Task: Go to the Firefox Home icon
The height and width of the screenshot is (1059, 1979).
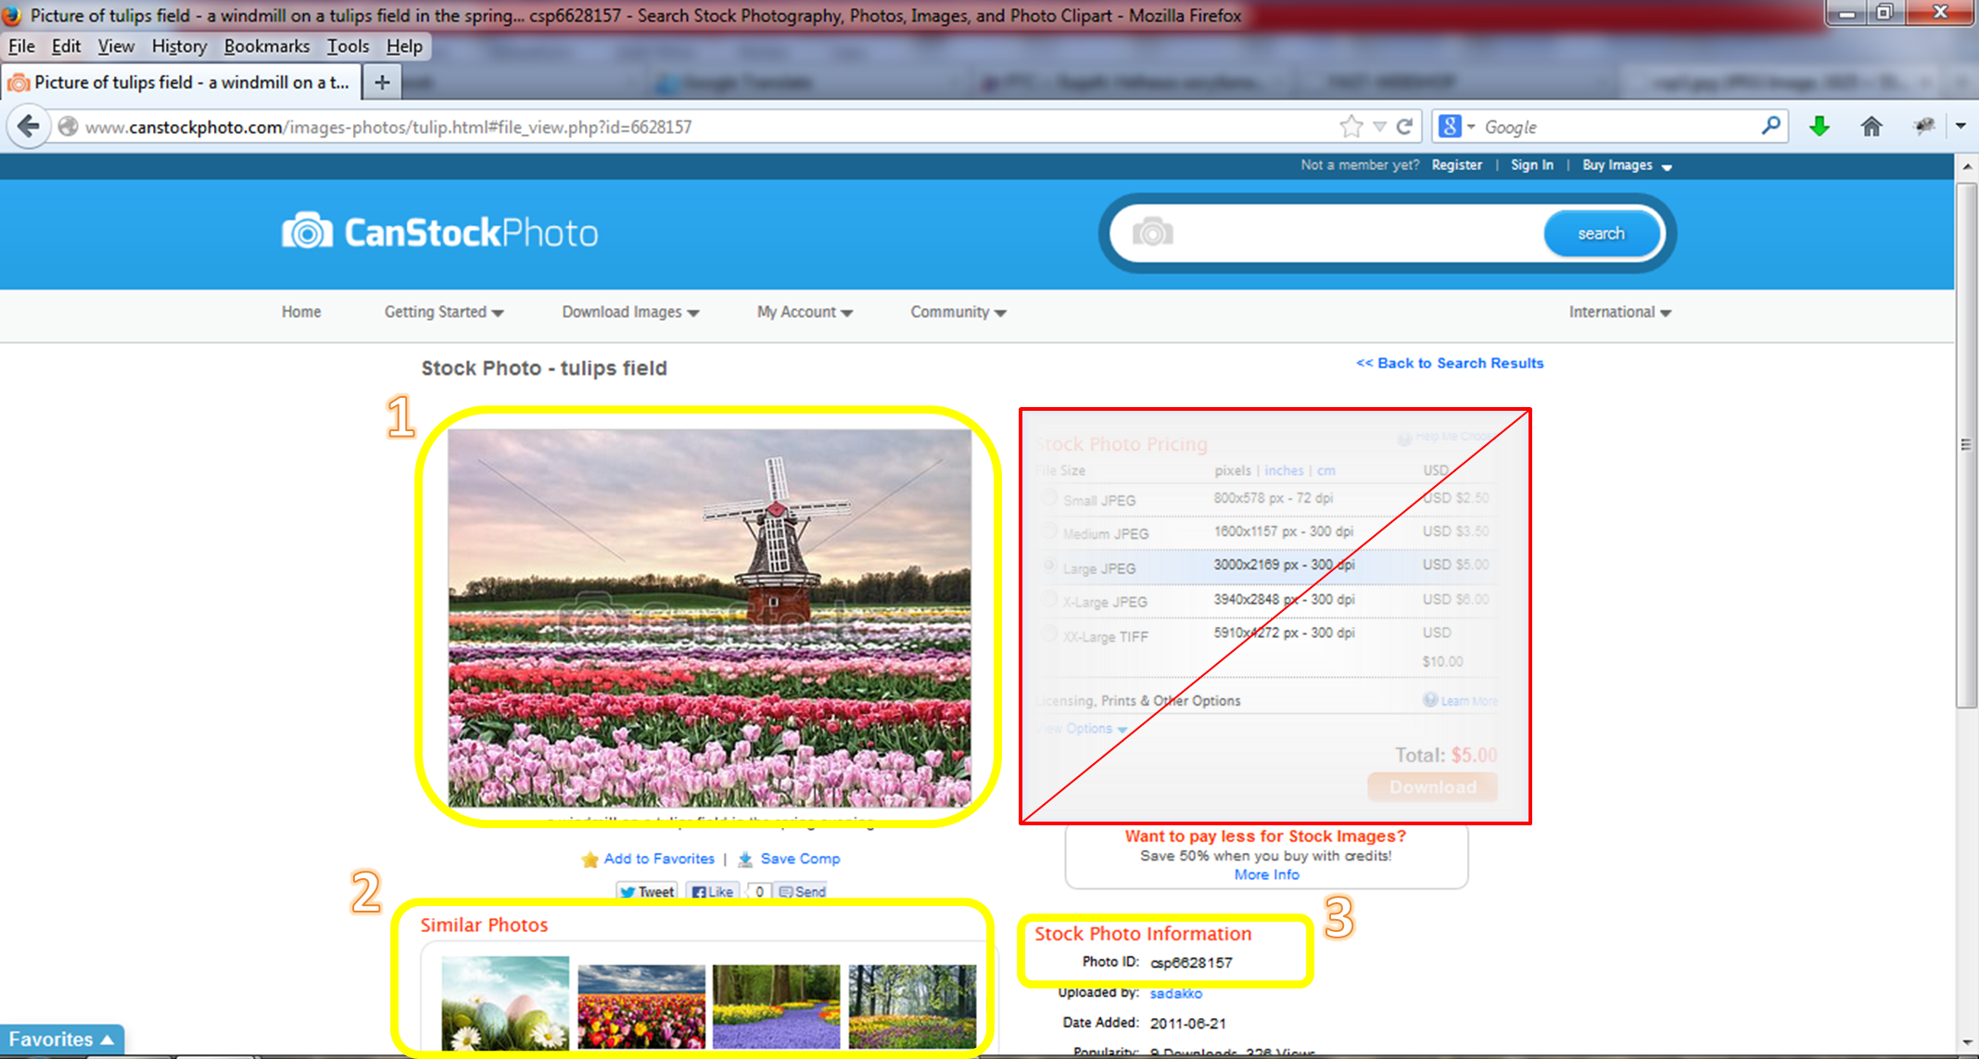Action: click(x=1871, y=126)
